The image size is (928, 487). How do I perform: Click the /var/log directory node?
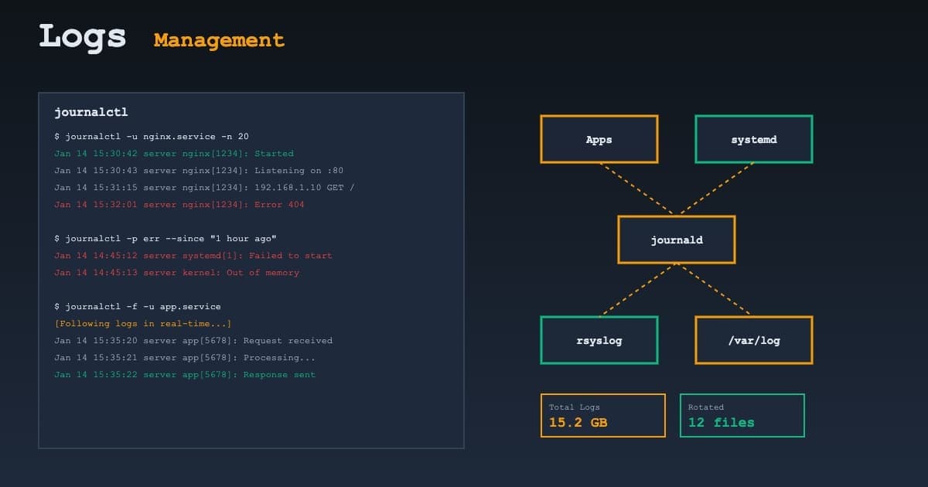pos(753,340)
